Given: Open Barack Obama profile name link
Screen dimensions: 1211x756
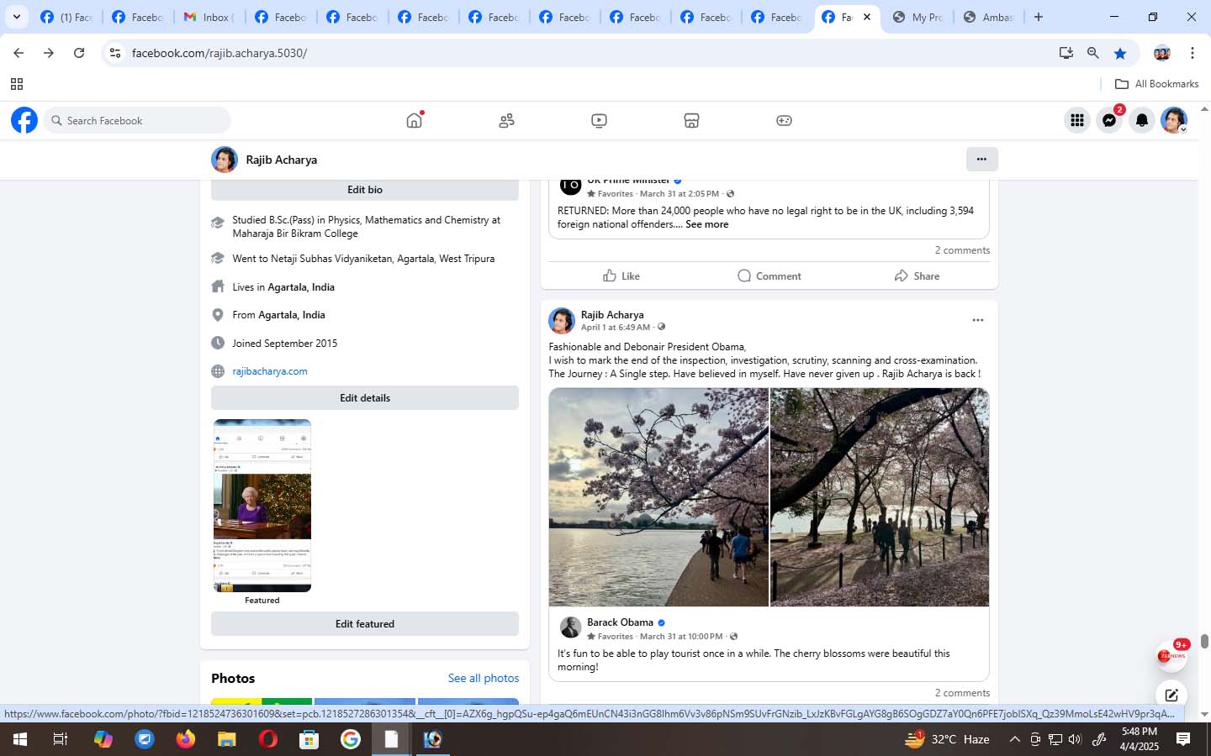Looking at the screenshot, I should pos(620,622).
